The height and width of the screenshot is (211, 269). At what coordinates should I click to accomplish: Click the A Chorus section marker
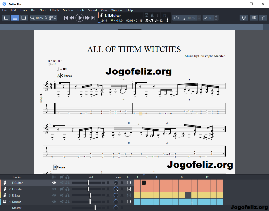[64, 76]
